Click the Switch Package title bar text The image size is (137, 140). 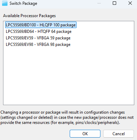pos(23,3)
